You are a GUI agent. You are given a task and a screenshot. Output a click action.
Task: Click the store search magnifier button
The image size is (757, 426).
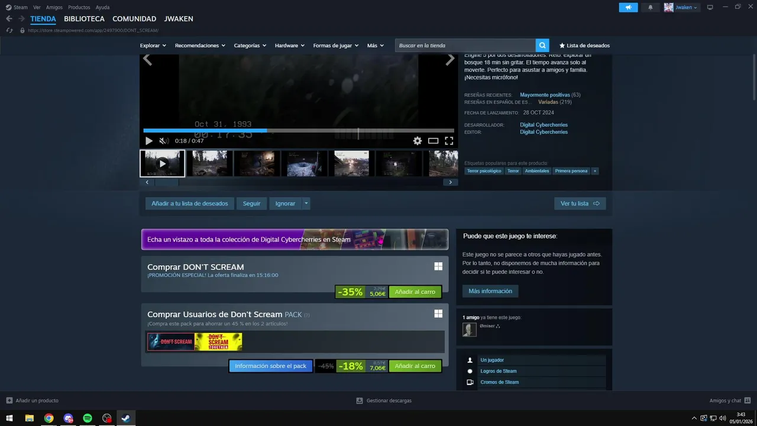tap(542, 46)
